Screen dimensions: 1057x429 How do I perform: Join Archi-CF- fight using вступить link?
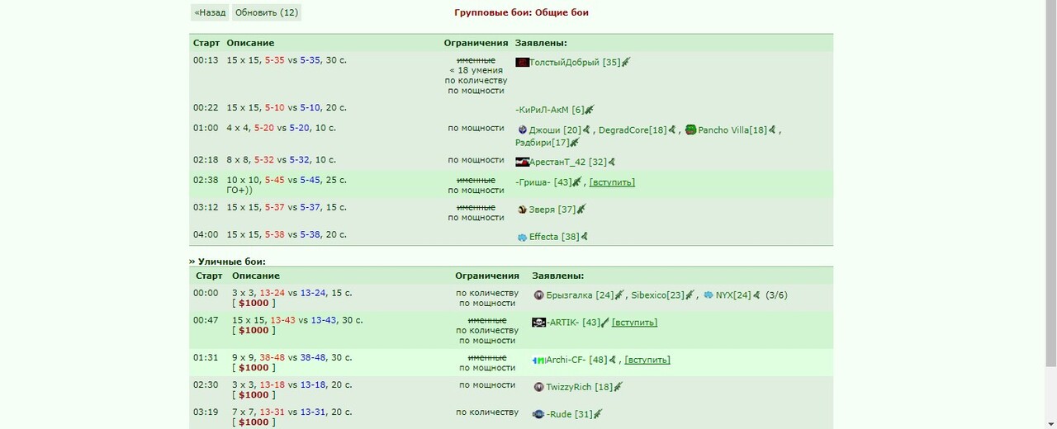[647, 360]
